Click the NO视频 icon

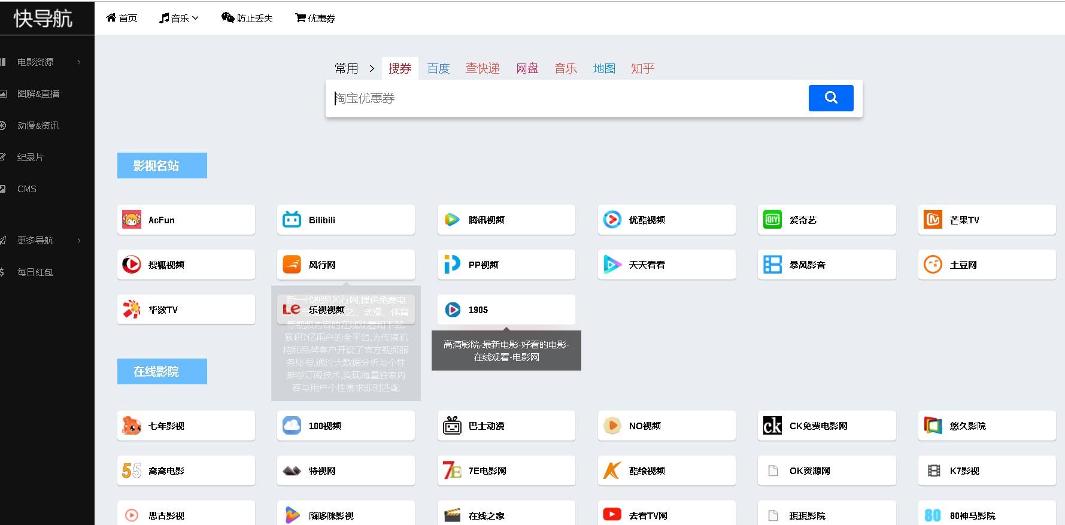(612, 426)
